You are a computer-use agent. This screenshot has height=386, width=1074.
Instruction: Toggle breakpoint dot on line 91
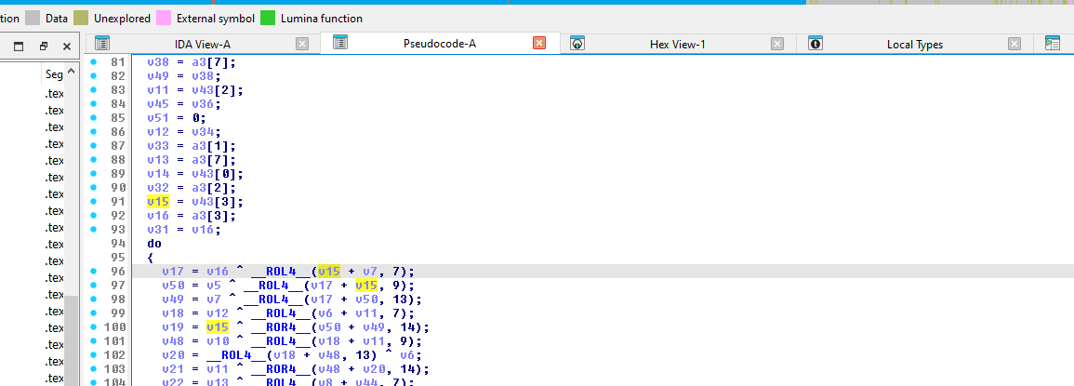[93, 200]
